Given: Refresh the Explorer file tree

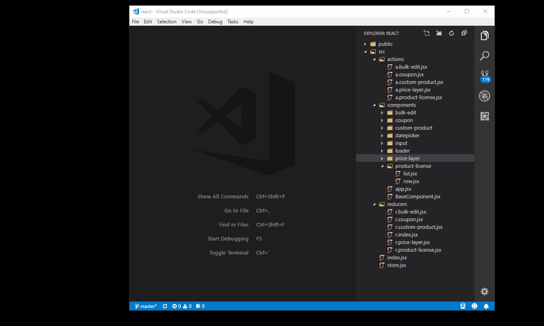Looking at the screenshot, I should (451, 33).
